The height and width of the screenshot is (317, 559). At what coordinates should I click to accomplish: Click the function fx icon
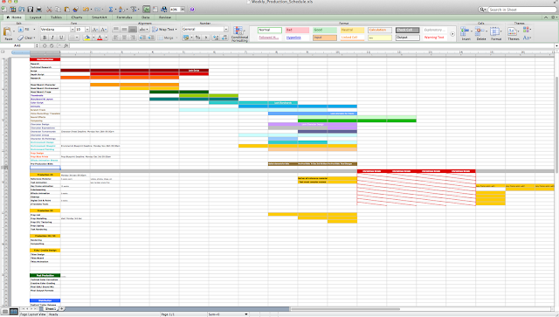pos(66,45)
